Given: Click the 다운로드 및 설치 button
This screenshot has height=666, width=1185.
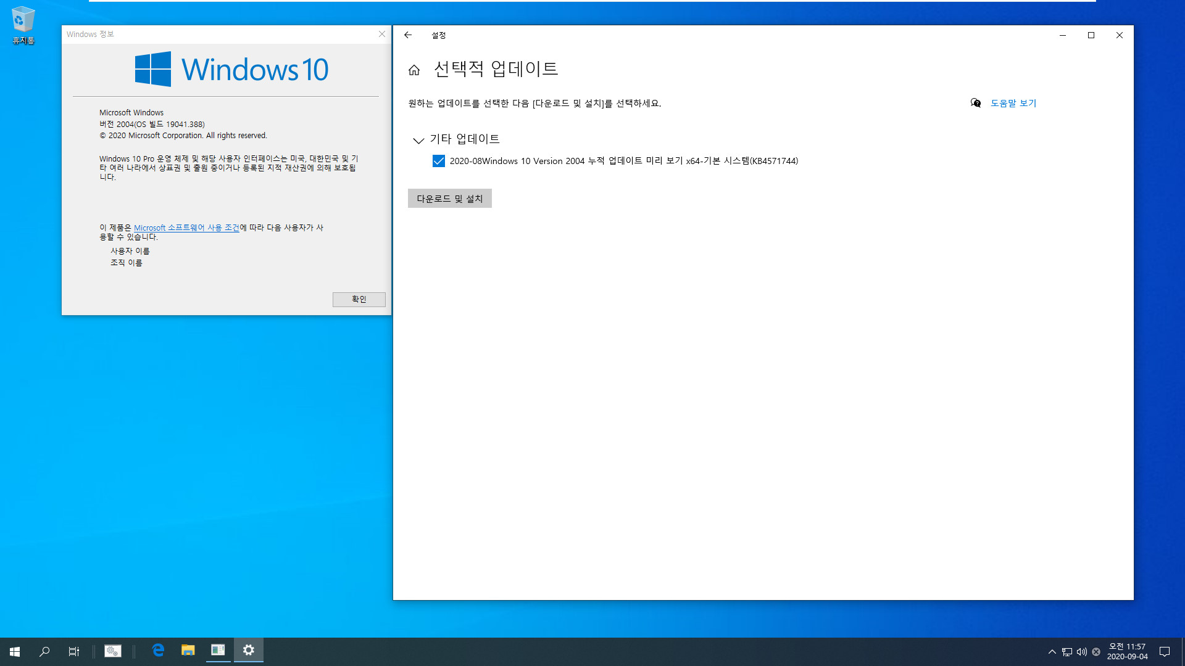Looking at the screenshot, I should coord(450,199).
